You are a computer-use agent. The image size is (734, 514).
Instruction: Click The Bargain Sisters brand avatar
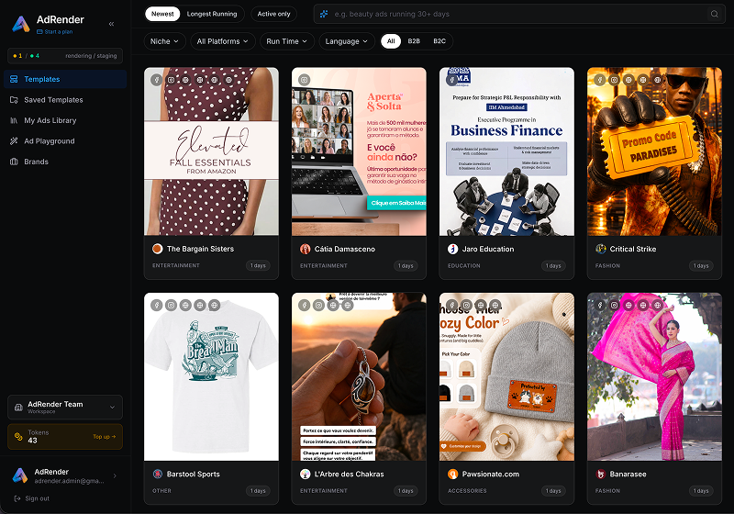tap(157, 249)
